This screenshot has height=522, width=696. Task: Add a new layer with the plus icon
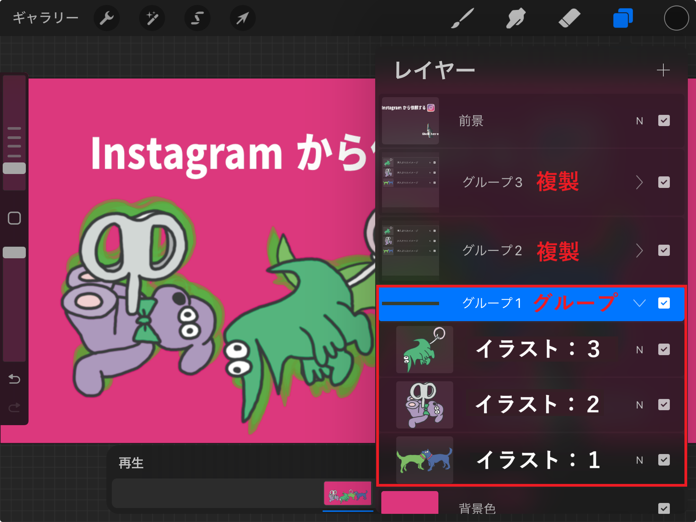tap(663, 70)
